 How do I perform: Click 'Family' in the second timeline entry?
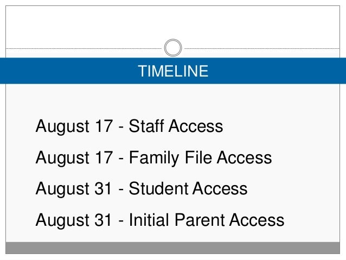tap(154, 158)
